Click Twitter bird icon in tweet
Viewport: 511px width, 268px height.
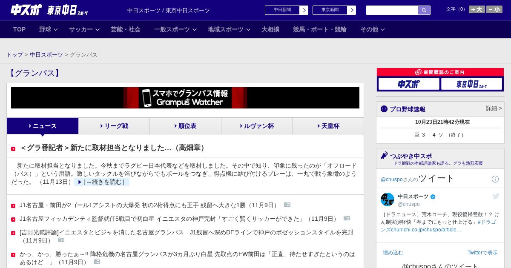(496, 196)
